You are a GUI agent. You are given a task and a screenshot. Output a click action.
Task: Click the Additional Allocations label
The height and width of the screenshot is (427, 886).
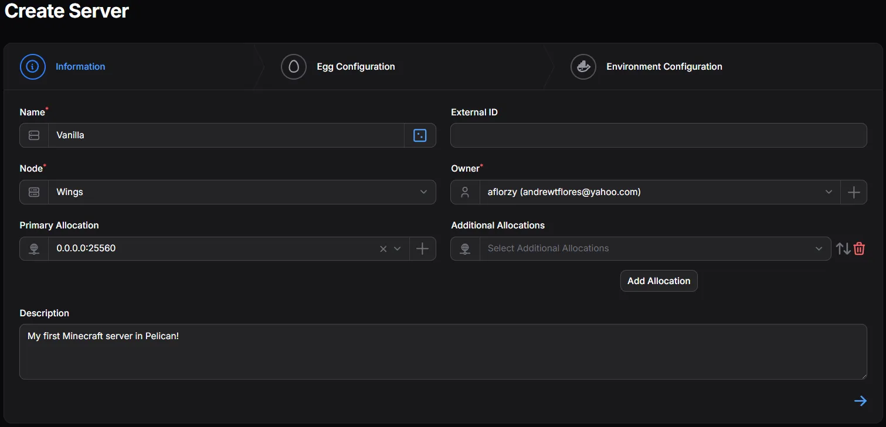click(498, 226)
